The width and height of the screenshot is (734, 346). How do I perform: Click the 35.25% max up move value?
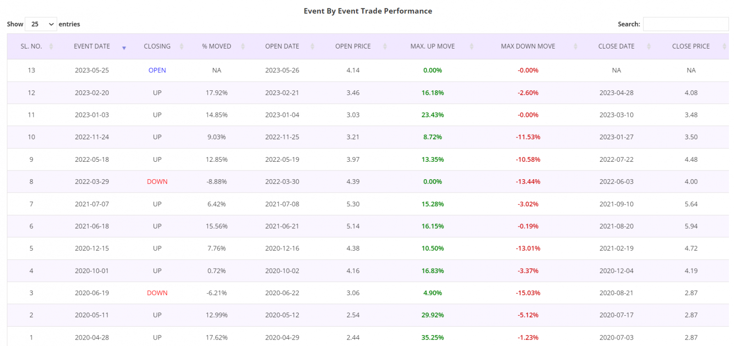[x=433, y=337]
